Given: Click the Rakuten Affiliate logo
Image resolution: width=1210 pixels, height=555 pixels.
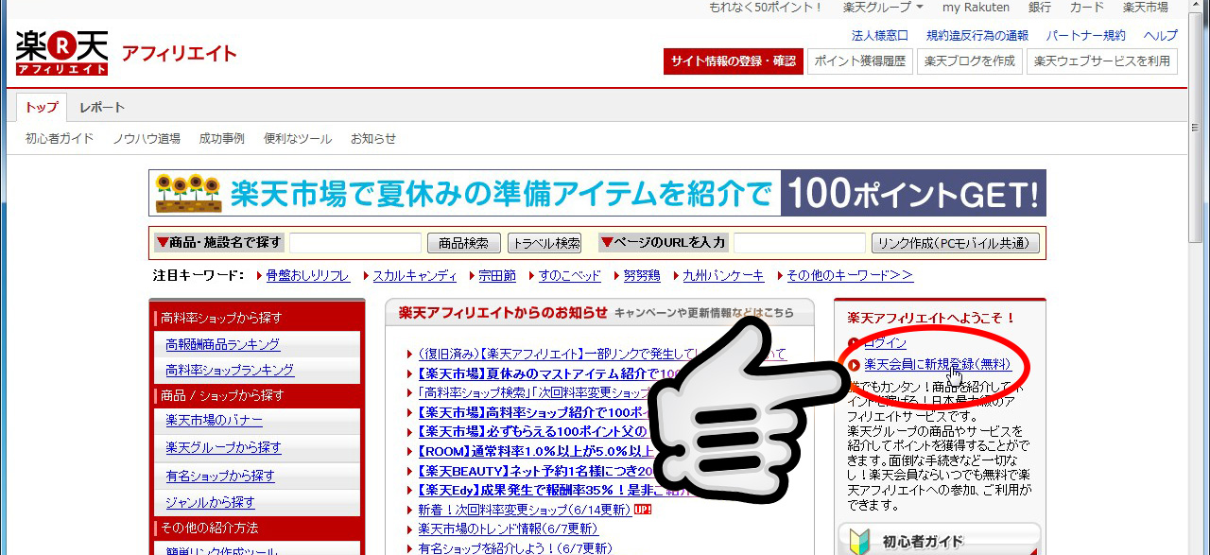Looking at the screenshot, I should pyautogui.click(x=60, y=52).
